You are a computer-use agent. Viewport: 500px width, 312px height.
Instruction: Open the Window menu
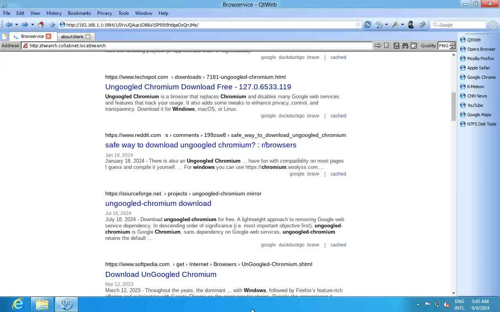point(144,13)
